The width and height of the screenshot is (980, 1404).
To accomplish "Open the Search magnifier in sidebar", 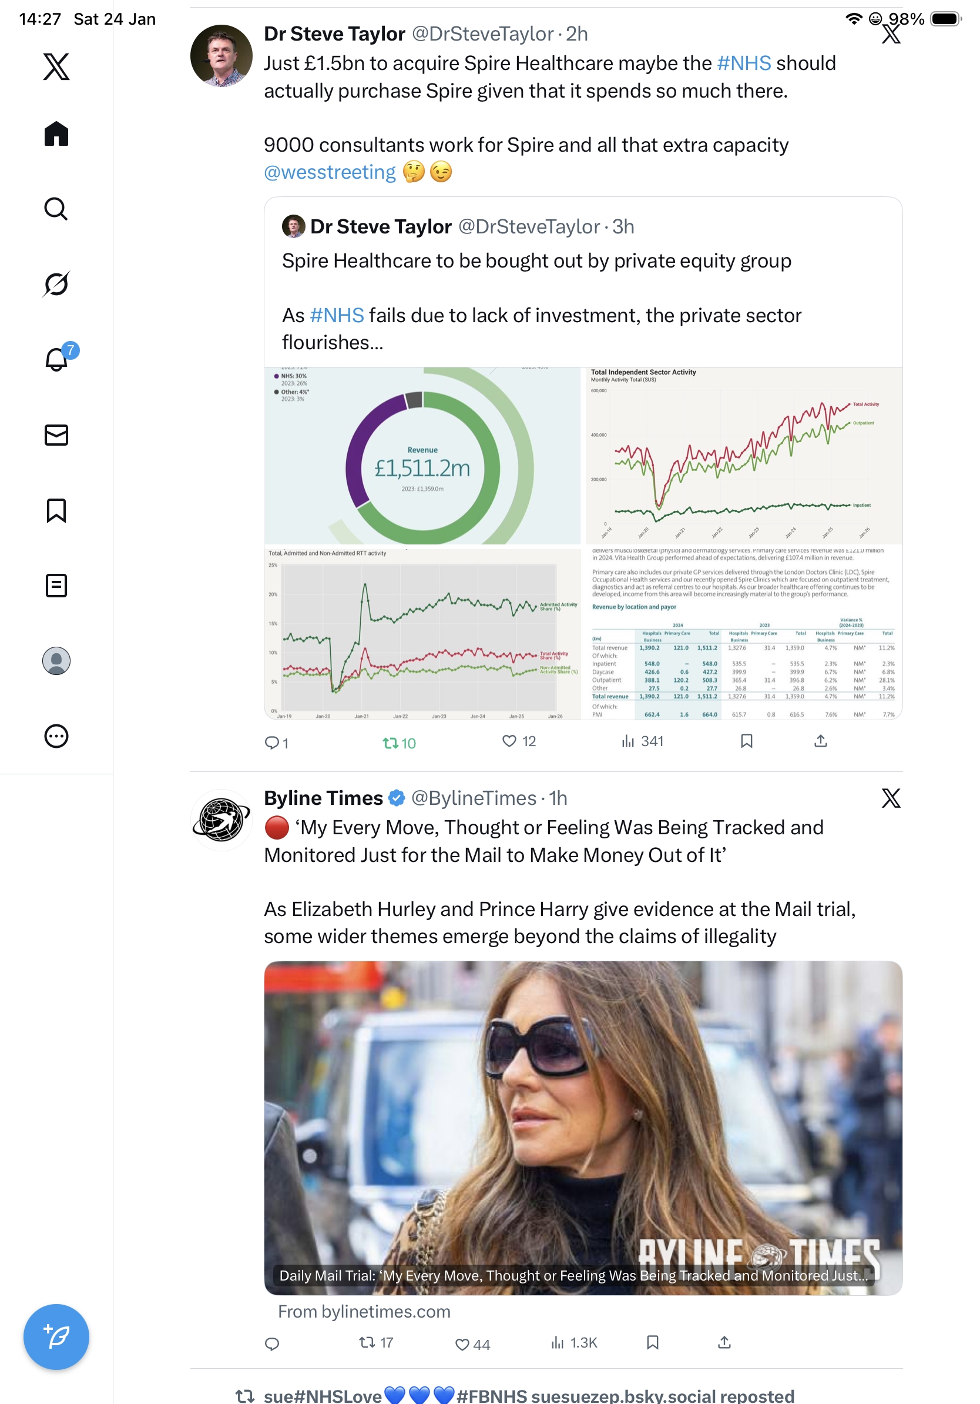I will 56,209.
